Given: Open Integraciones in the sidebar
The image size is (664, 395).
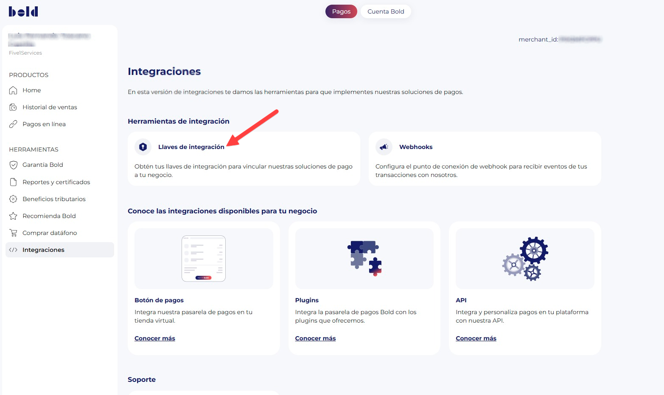Looking at the screenshot, I should coord(43,250).
